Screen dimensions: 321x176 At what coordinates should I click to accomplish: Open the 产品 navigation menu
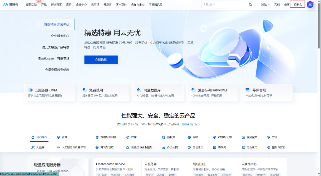tap(44, 4)
